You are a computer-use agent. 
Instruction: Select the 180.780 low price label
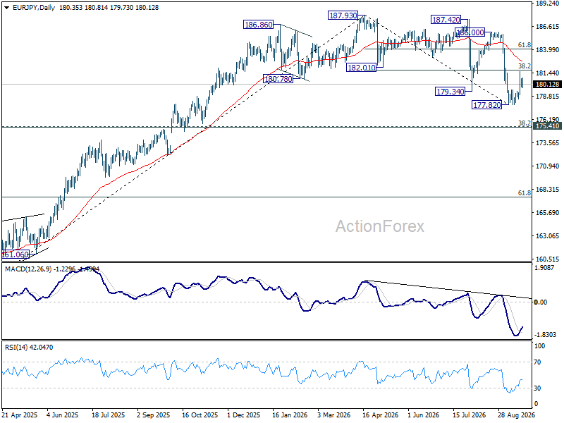(x=278, y=79)
